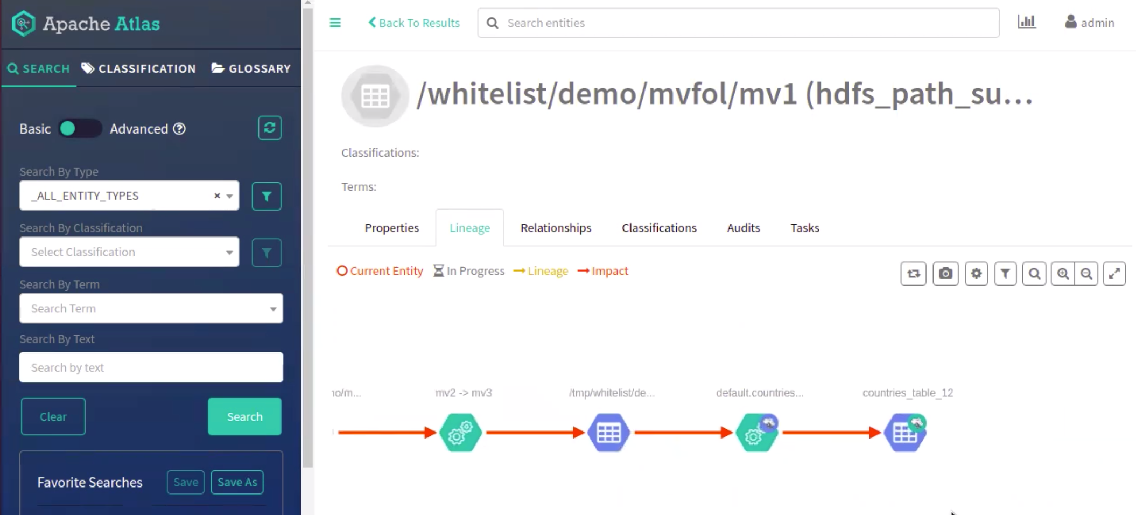1136x515 pixels.
Task: Zoom out on the lineage graph
Action: [x=1086, y=274]
